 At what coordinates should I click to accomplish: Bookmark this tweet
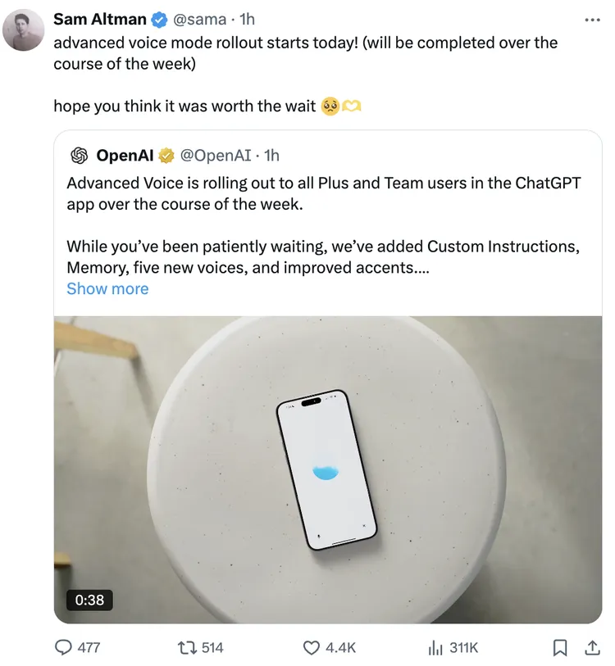click(x=560, y=647)
